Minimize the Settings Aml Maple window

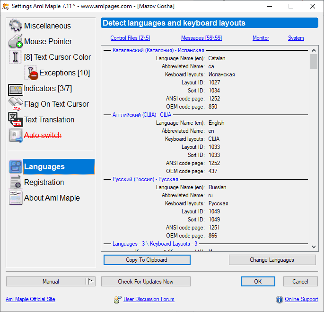pos(270,6)
